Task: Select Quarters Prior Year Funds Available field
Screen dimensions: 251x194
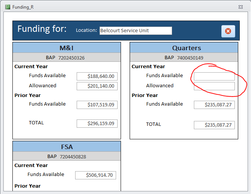Action: tap(214, 105)
